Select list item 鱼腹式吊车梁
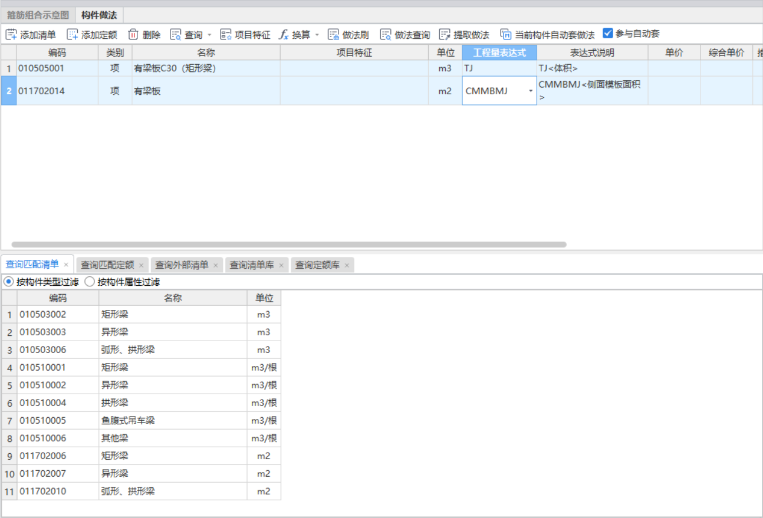The width and height of the screenshot is (763, 518). 141,421
